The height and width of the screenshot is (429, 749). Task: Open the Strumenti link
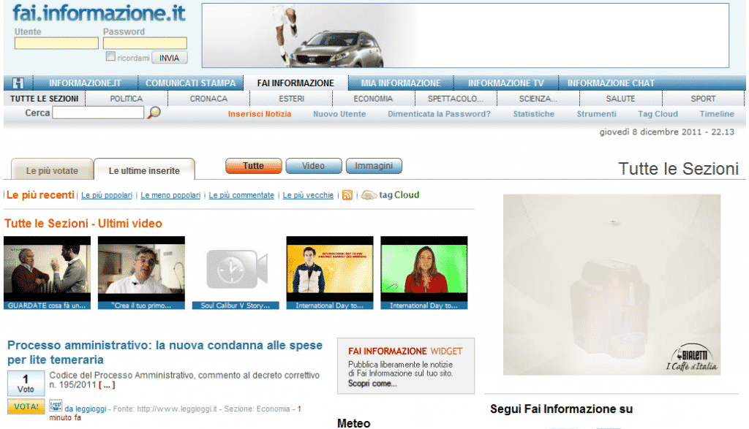tap(597, 114)
